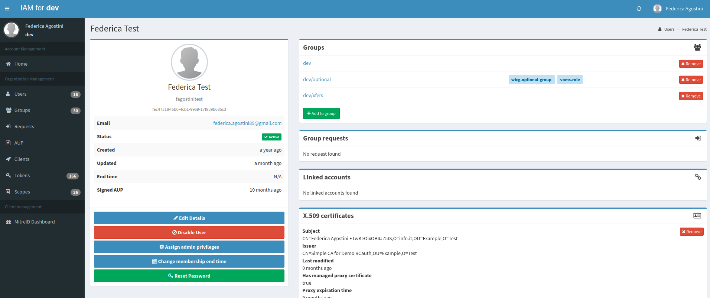Remove the X.509 certificate
Image resolution: width=710 pixels, height=298 pixels.
(691, 232)
